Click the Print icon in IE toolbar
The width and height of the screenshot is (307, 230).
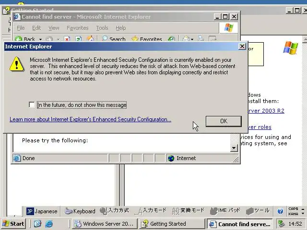[x=201, y=38]
